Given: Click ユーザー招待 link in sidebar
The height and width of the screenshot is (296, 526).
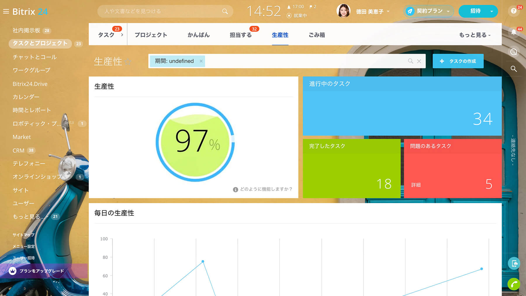Looking at the screenshot, I should (23, 258).
